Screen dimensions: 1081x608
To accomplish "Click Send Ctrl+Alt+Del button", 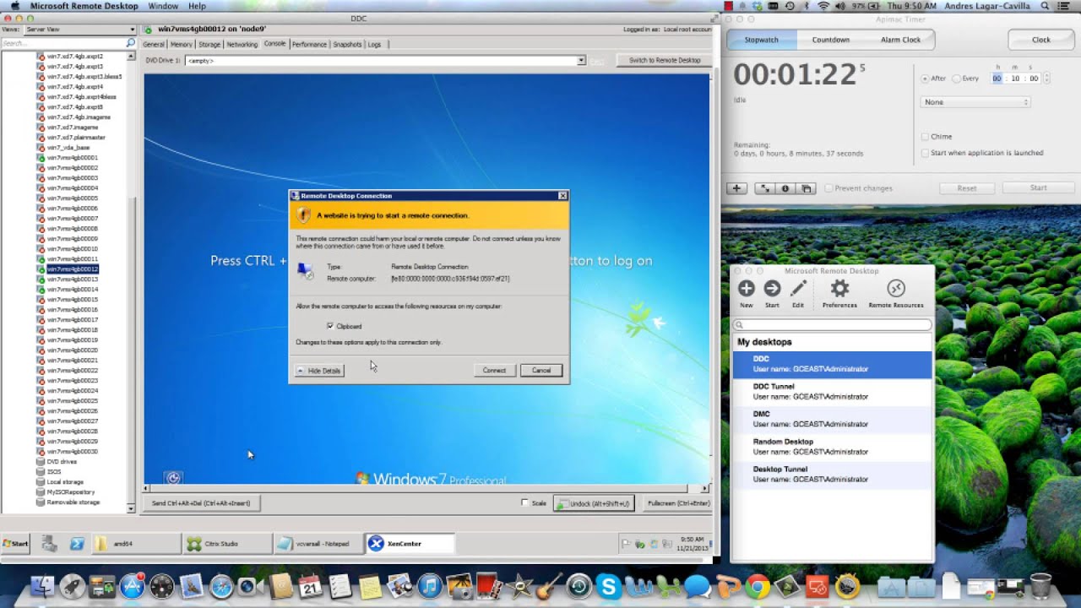I will click(201, 503).
